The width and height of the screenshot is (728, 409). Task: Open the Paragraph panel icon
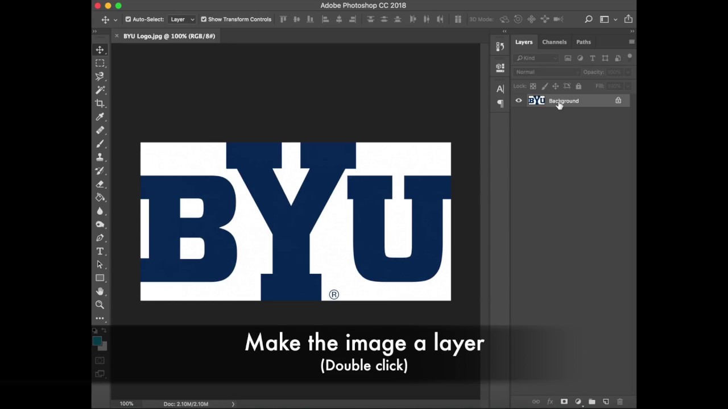pos(500,103)
